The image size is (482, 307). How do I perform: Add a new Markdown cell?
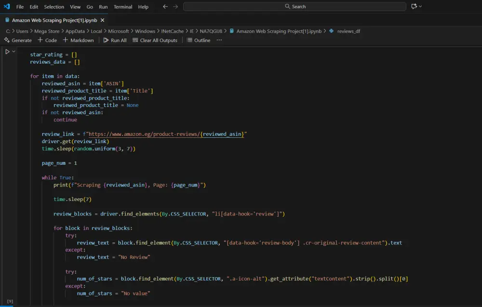(x=78, y=40)
